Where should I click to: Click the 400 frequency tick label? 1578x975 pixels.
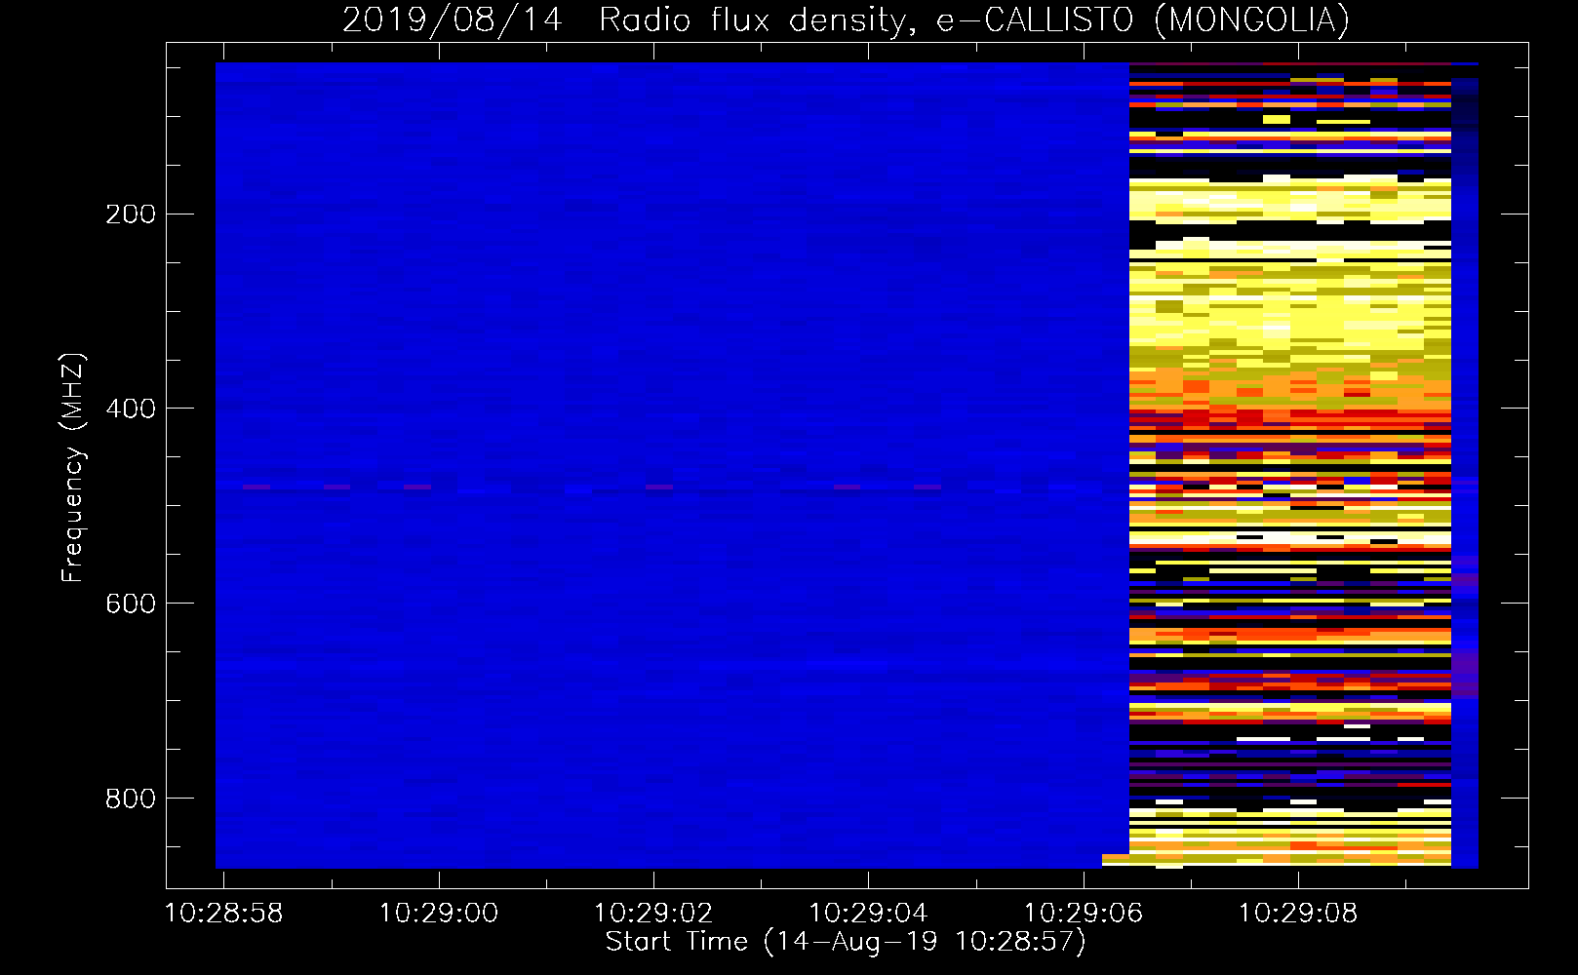pos(131,409)
